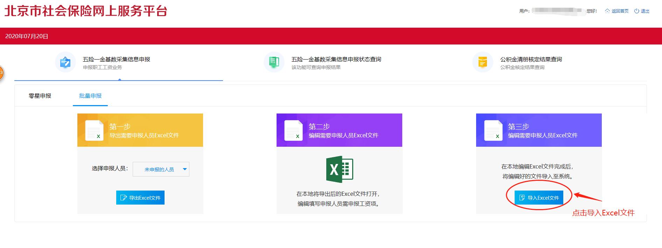
Task: Click the 第三步 heading text
Action: tap(518, 126)
